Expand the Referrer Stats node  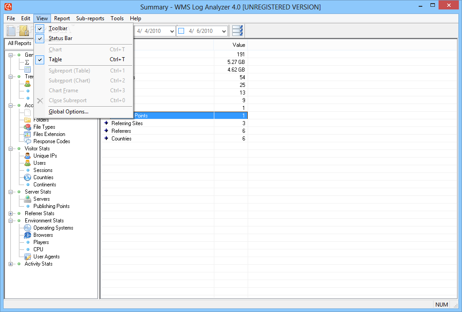coord(11,214)
